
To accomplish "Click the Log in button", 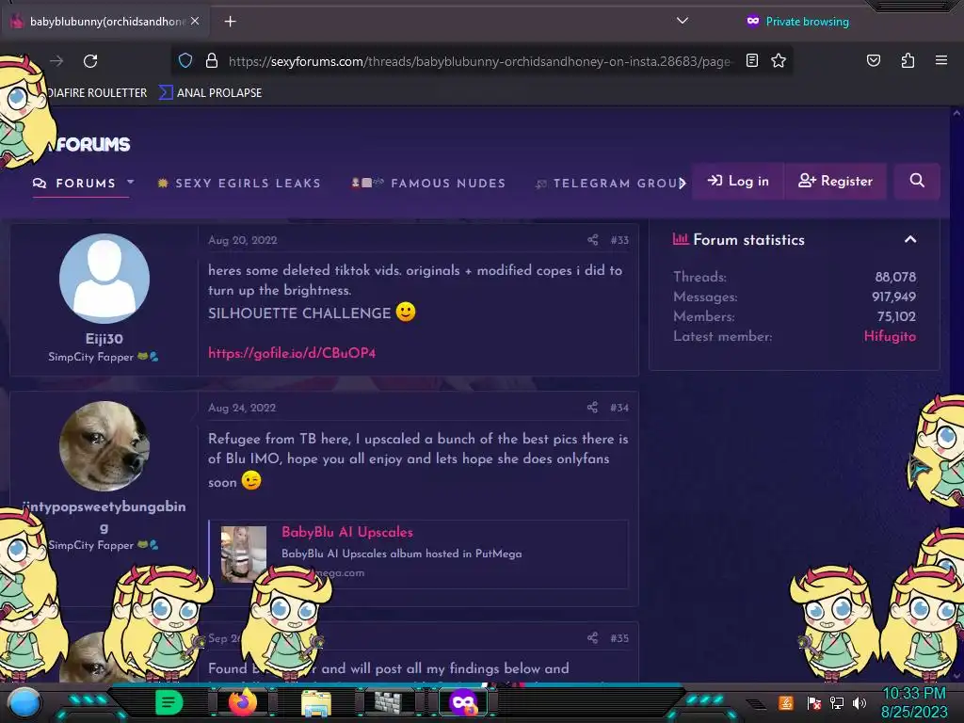I will [738, 181].
